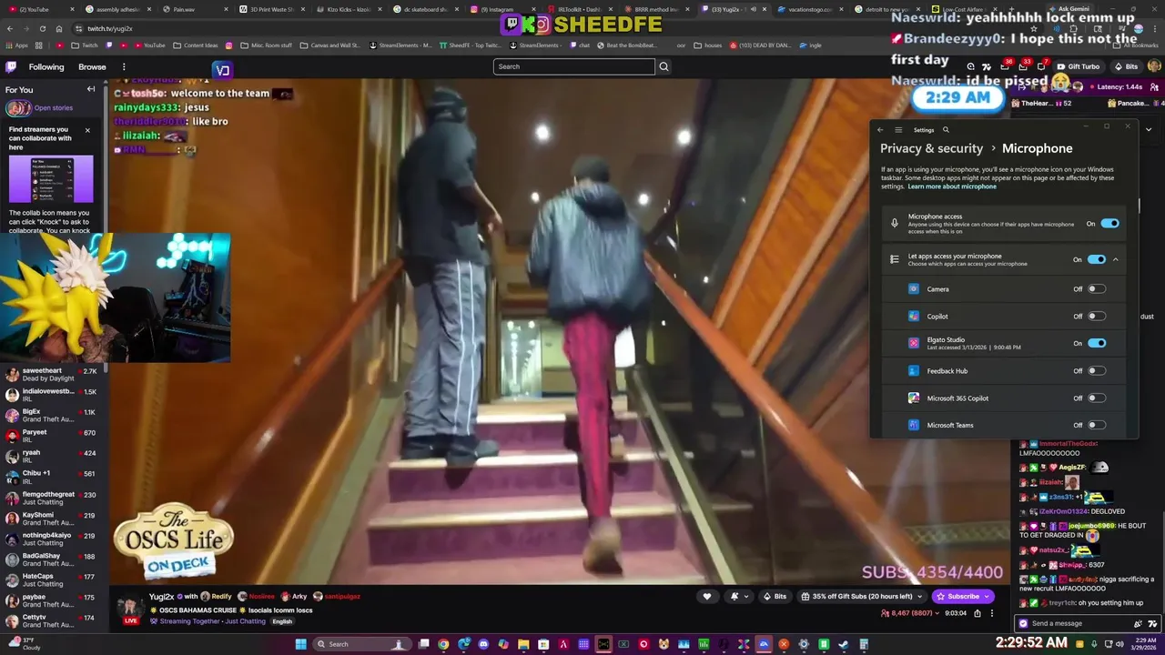
Task: Click the Settings window search icon
Action: [946, 130]
